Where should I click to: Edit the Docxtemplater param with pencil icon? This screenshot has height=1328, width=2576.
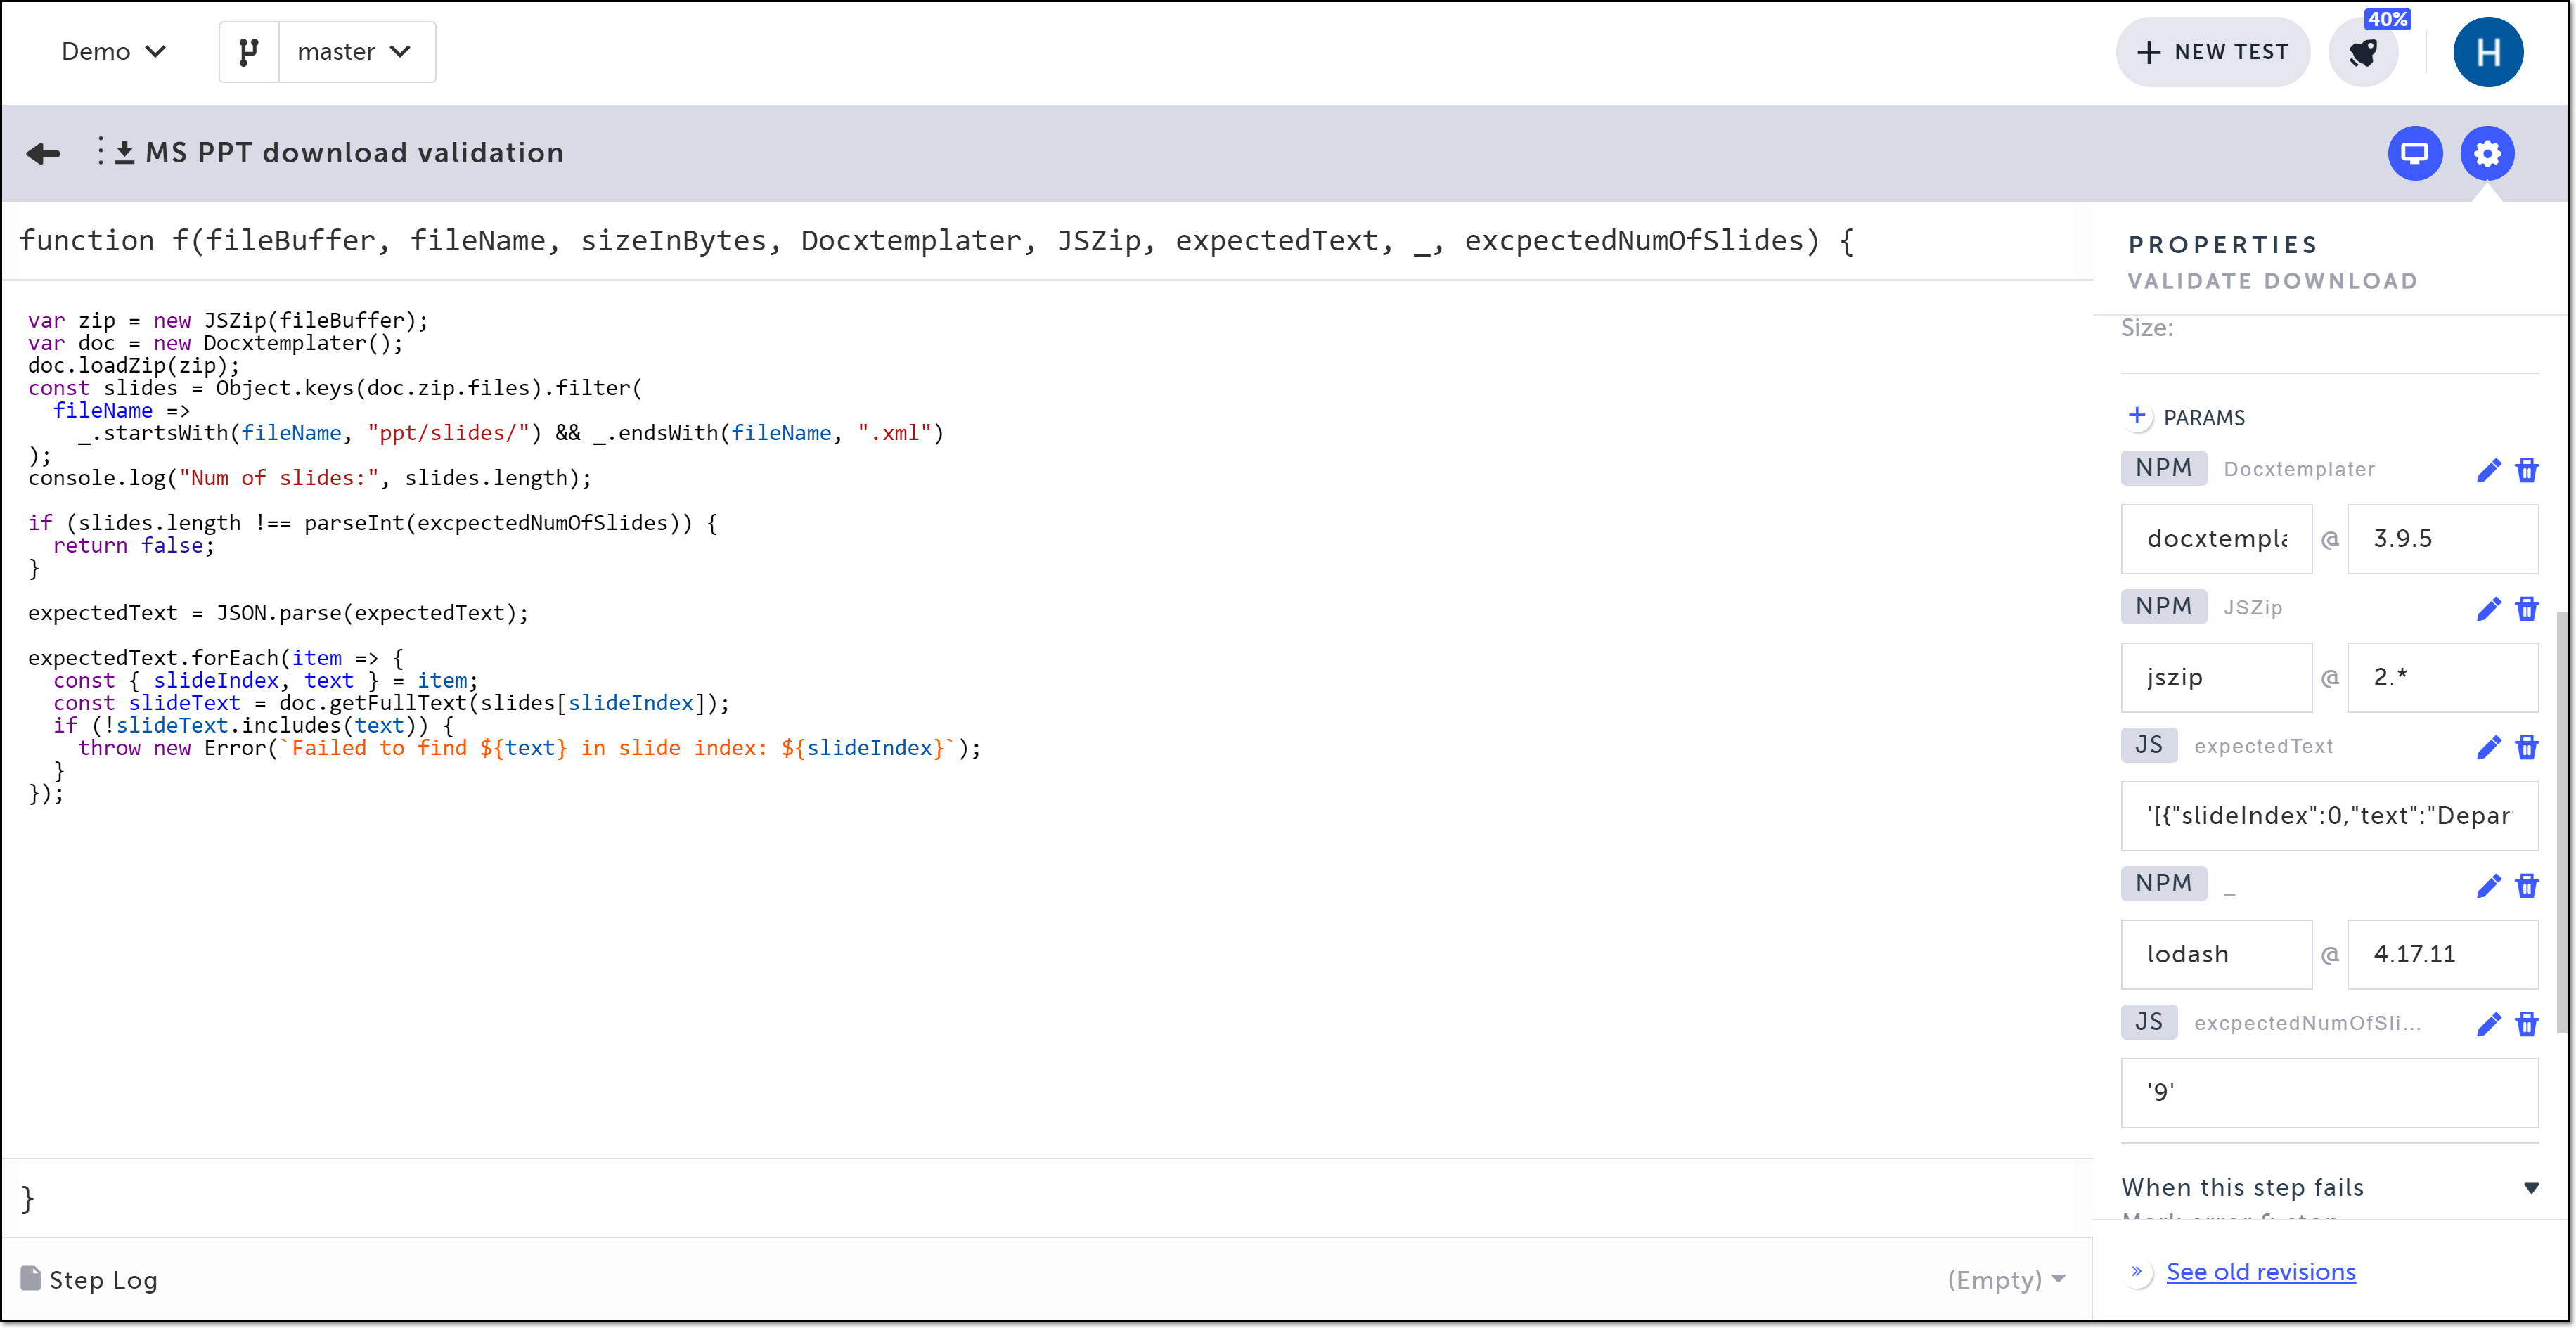pyautogui.click(x=2488, y=470)
